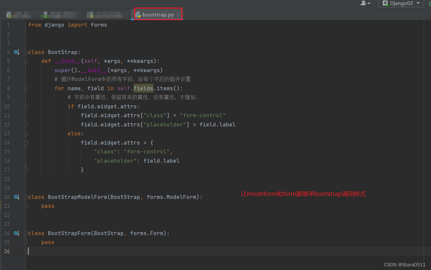Close the bootstrap.py editor tab

178,15
